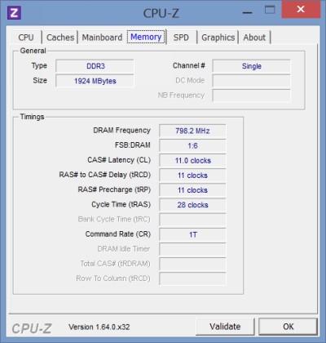Maximize the CPU-Z window

click(270, 11)
